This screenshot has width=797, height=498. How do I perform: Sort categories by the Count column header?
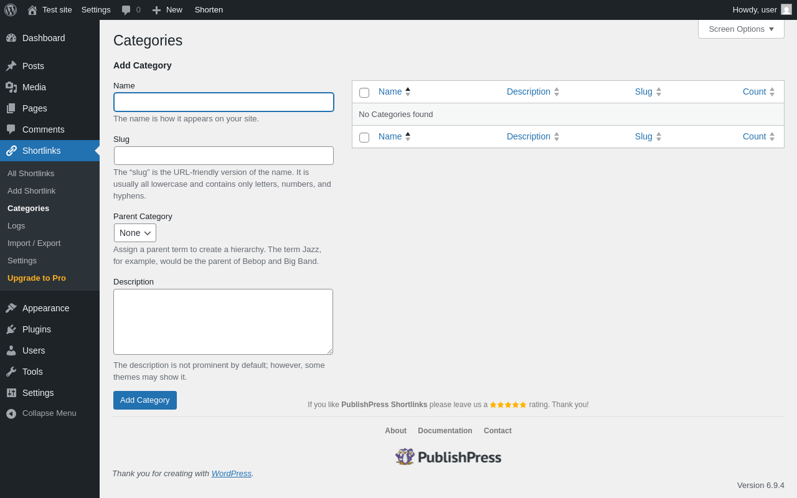click(x=754, y=92)
